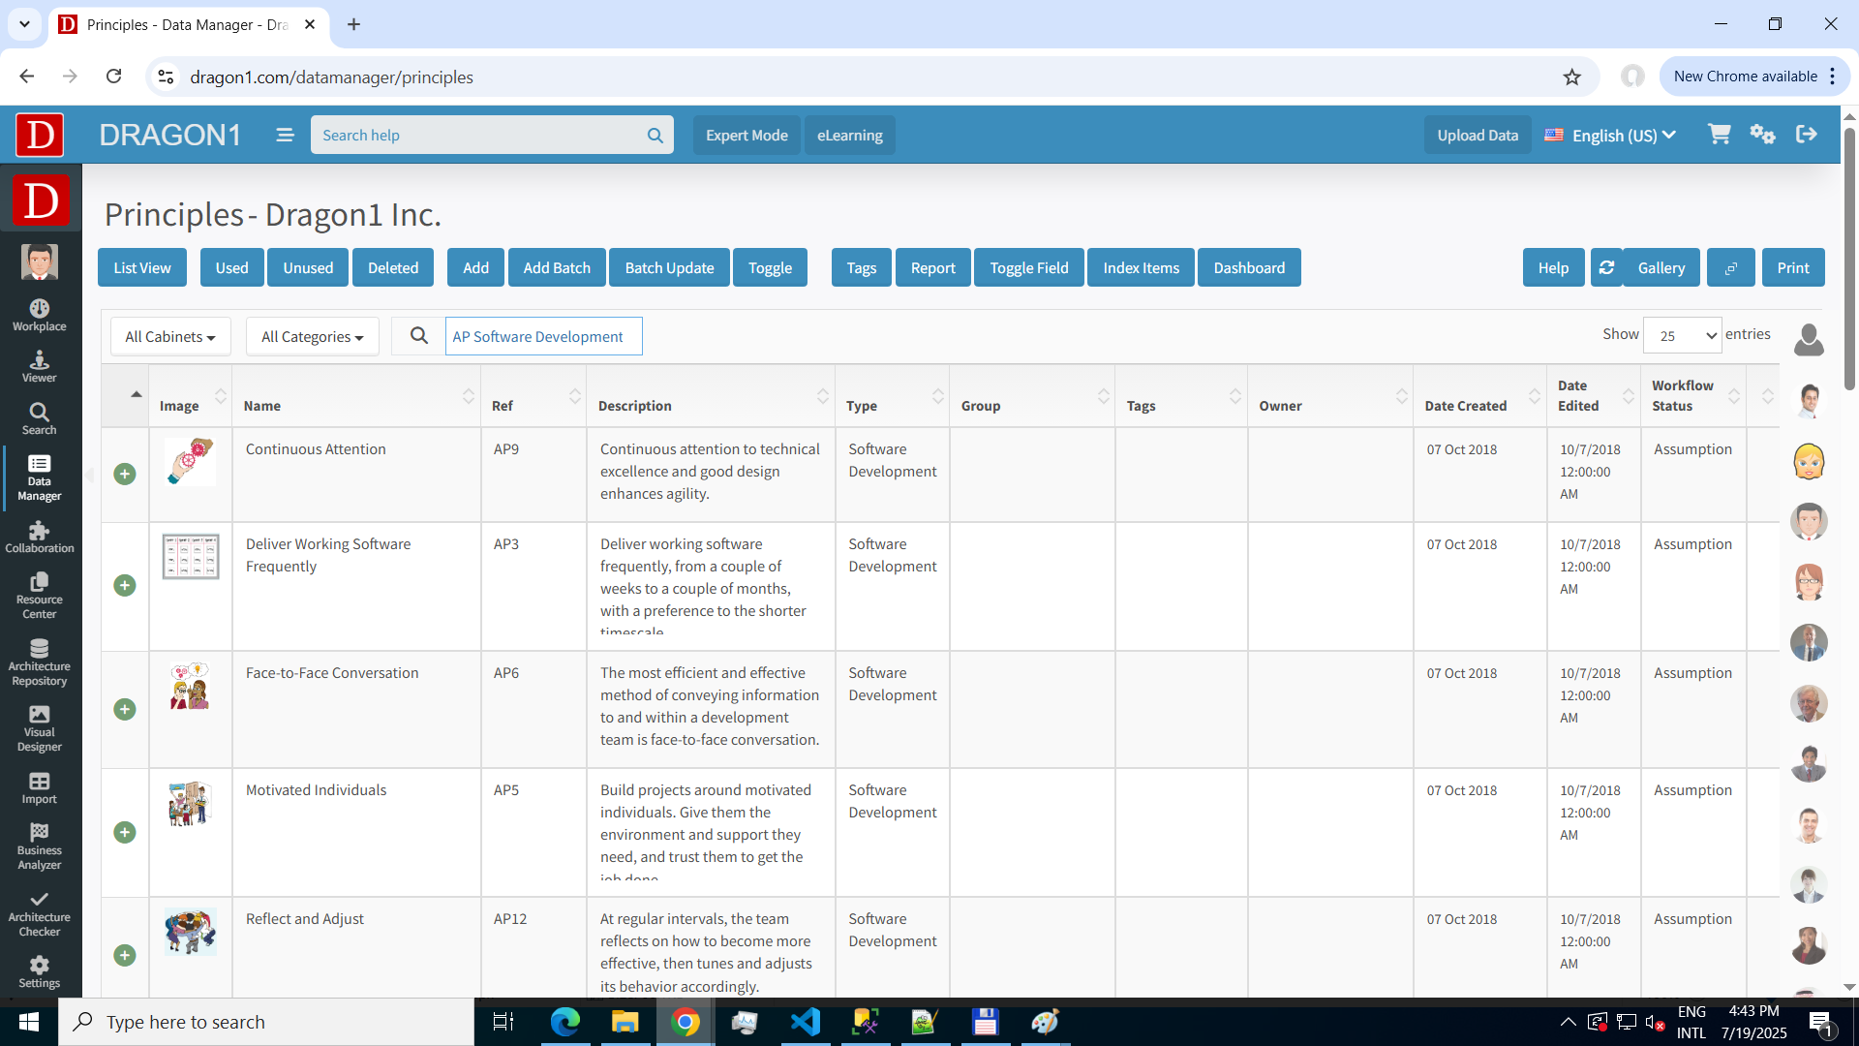Click the Toggle Field button
The height and width of the screenshot is (1046, 1859).
tap(1029, 267)
